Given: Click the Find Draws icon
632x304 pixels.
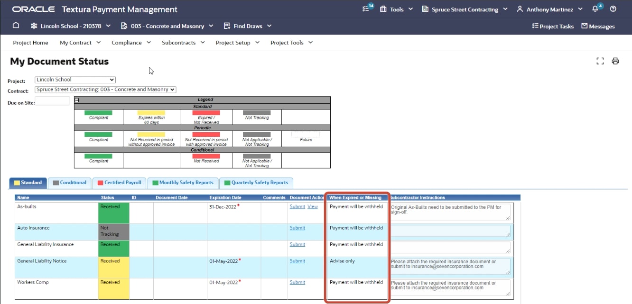Looking at the screenshot, I should pyautogui.click(x=226, y=26).
